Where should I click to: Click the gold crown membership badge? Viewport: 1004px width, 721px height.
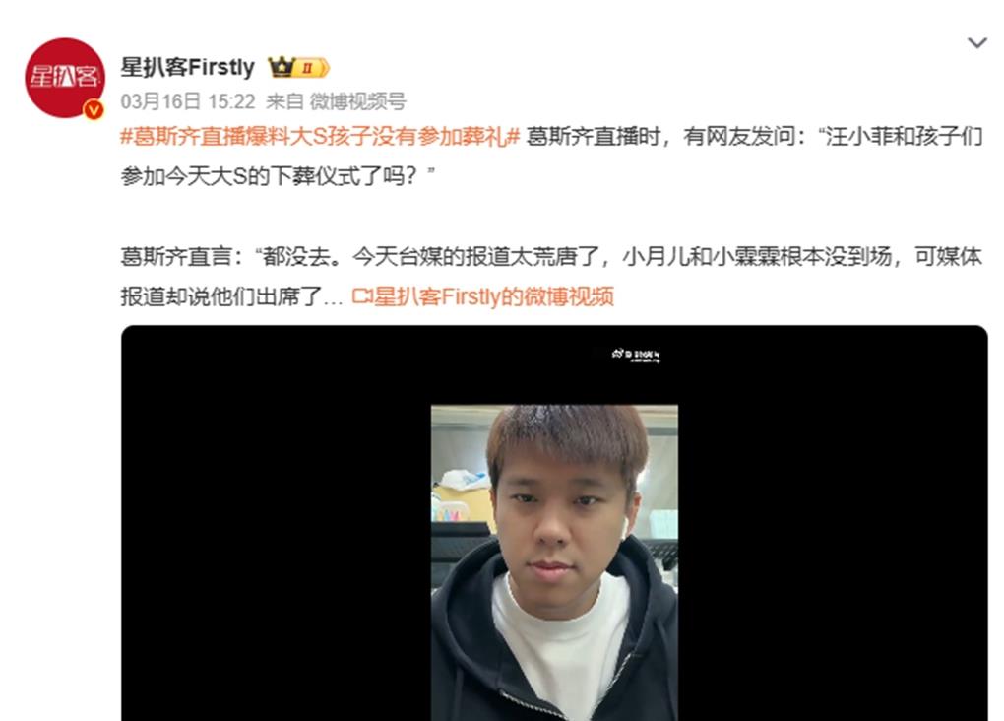tap(282, 67)
